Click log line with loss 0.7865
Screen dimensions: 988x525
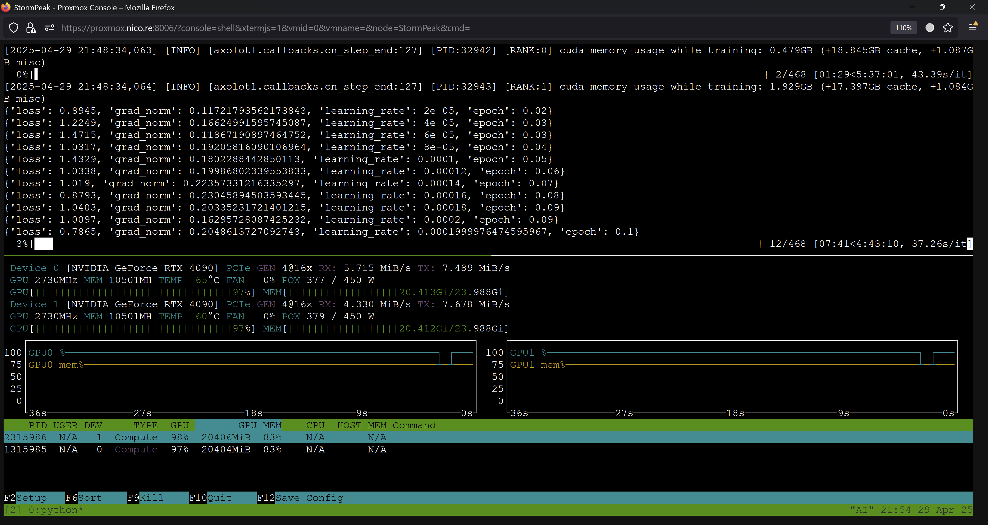point(321,232)
